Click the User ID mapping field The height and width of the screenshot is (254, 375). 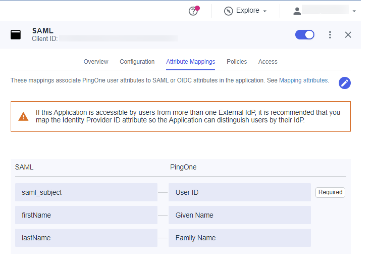tap(240, 192)
